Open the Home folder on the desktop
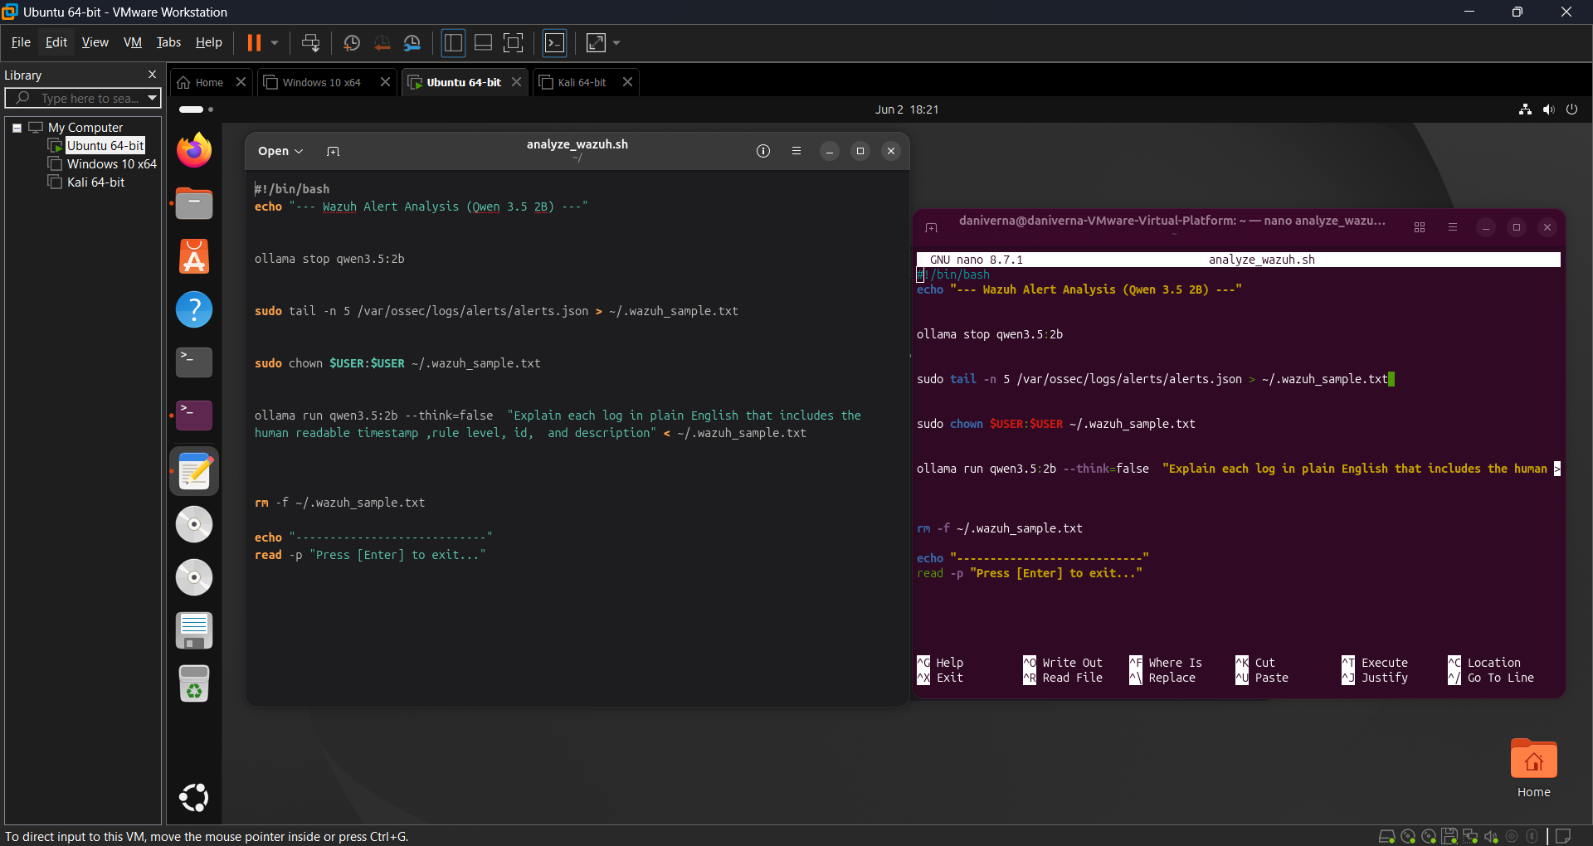1593x846 pixels. [x=1534, y=769]
